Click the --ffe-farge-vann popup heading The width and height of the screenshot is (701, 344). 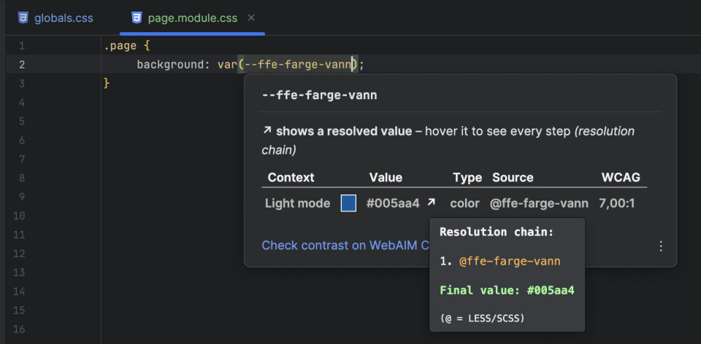pyautogui.click(x=319, y=95)
